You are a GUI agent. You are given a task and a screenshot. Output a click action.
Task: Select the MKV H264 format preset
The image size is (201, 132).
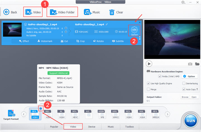tap(48, 114)
